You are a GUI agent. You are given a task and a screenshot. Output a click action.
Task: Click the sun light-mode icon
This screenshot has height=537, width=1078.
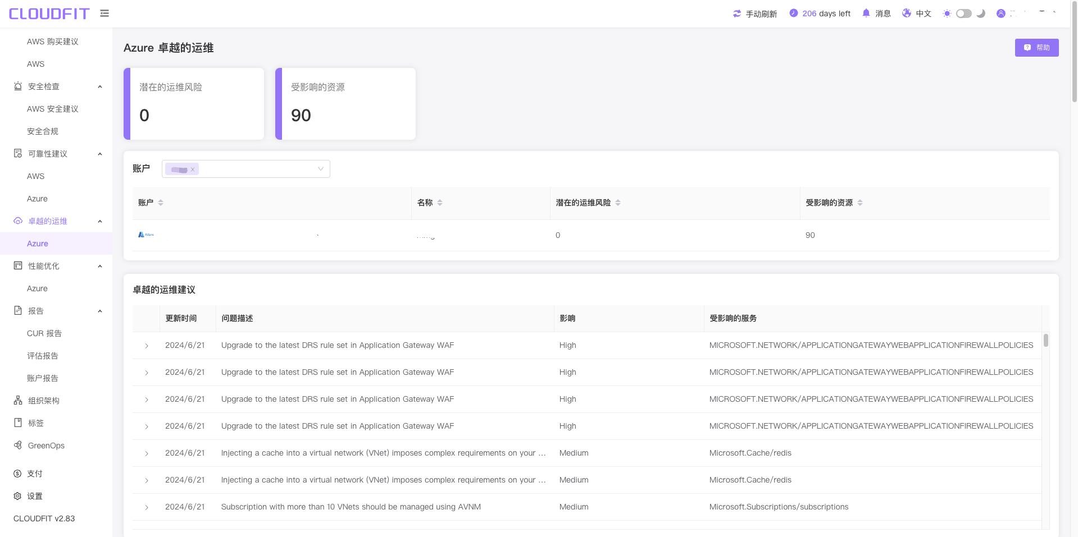[947, 13]
